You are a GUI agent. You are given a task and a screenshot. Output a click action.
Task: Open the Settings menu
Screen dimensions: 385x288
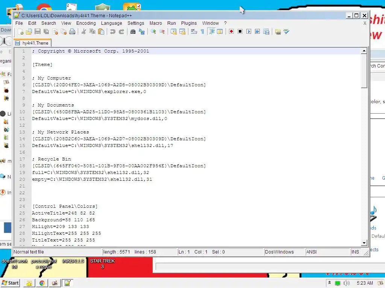136,23
